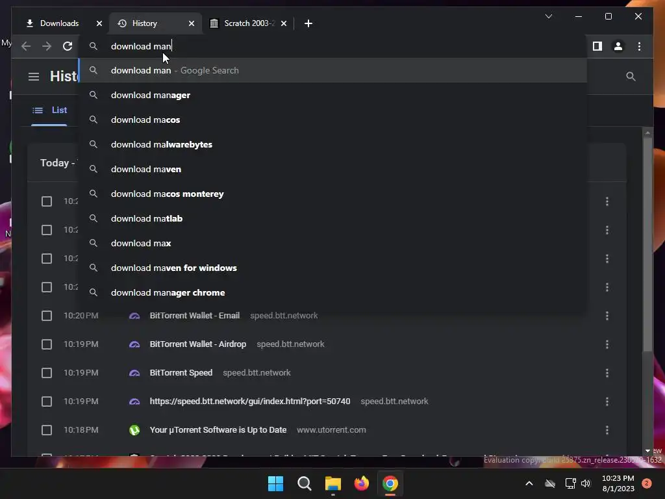Open Chrome's three-dot main menu
665x499 pixels.
pos(639,46)
